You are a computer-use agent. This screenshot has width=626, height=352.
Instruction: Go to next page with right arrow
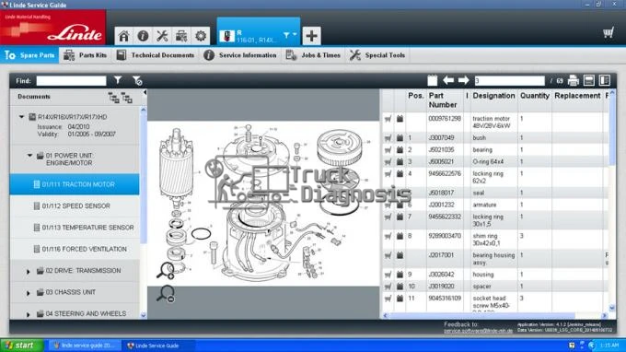[463, 80]
